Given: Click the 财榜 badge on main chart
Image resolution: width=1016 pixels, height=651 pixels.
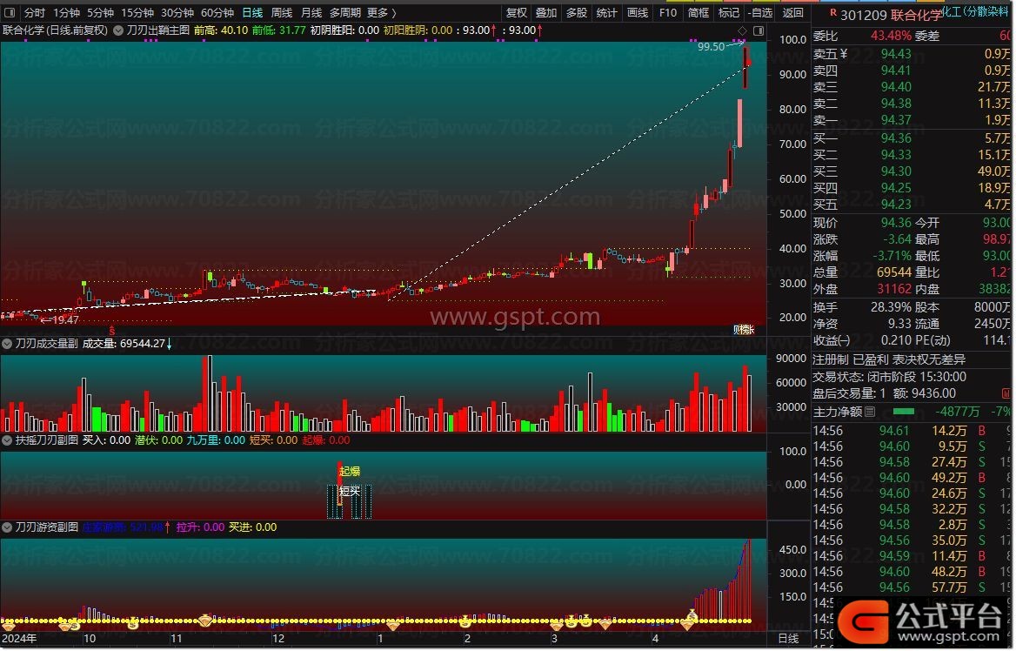Looking at the screenshot, I should pos(744,329).
